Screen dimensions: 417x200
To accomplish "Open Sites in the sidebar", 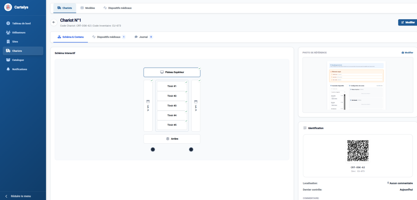I will [23, 42].
